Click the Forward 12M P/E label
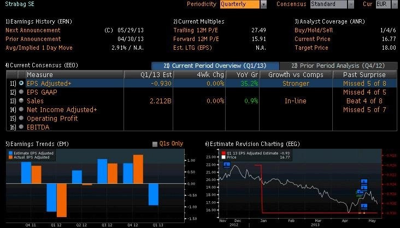Image resolution: width=400 pixels, height=228 pixels. pos(196,39)
